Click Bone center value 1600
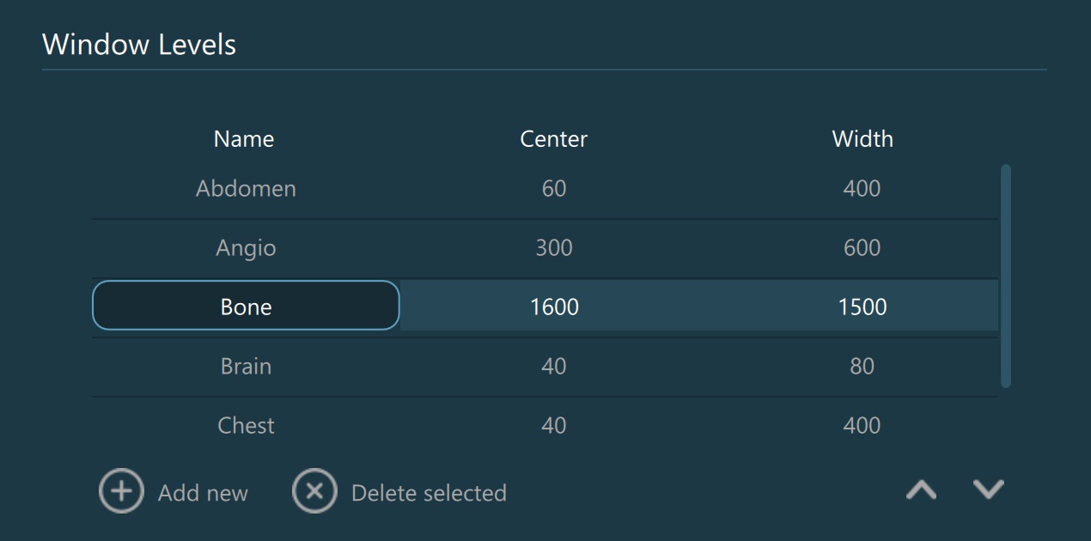The image size is (1091, 541). coord(554,307)
